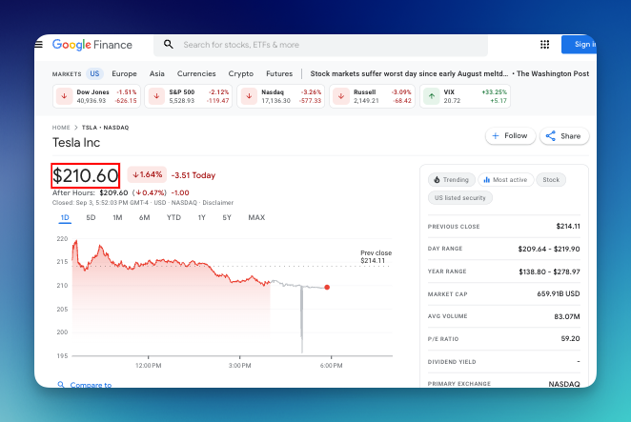Click the US listed security chip
The width and height of the screenshot is (631, 422).
[460, 198]
